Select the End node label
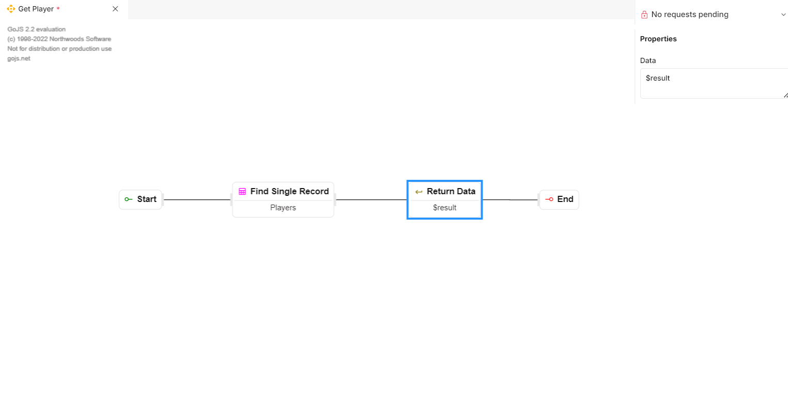 point(565,199)
